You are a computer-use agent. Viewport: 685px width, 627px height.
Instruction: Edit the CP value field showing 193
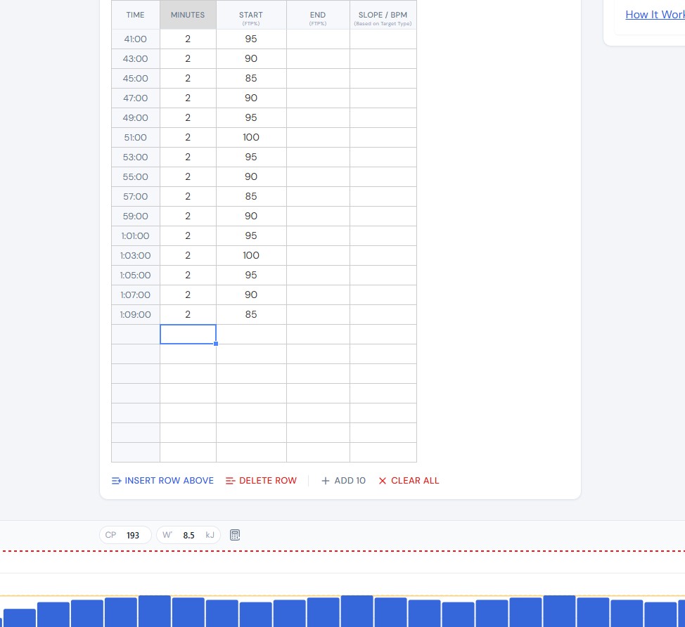pyautogui.click(x=133, y=535)
